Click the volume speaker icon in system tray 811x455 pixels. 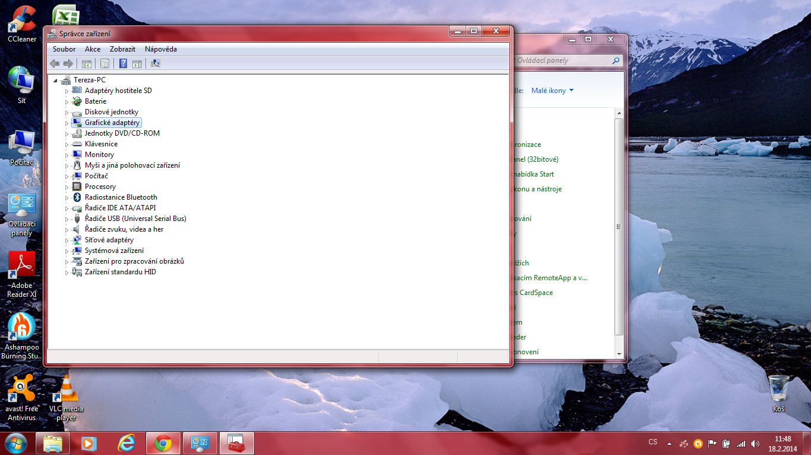coord(755,443)
